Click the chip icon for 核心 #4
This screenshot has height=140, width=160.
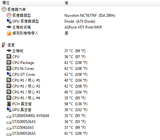[x=9, y=98]
